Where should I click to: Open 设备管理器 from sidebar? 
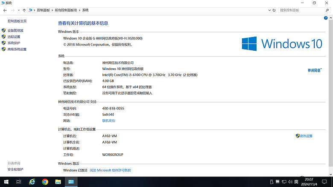click(x=15, y=31)
